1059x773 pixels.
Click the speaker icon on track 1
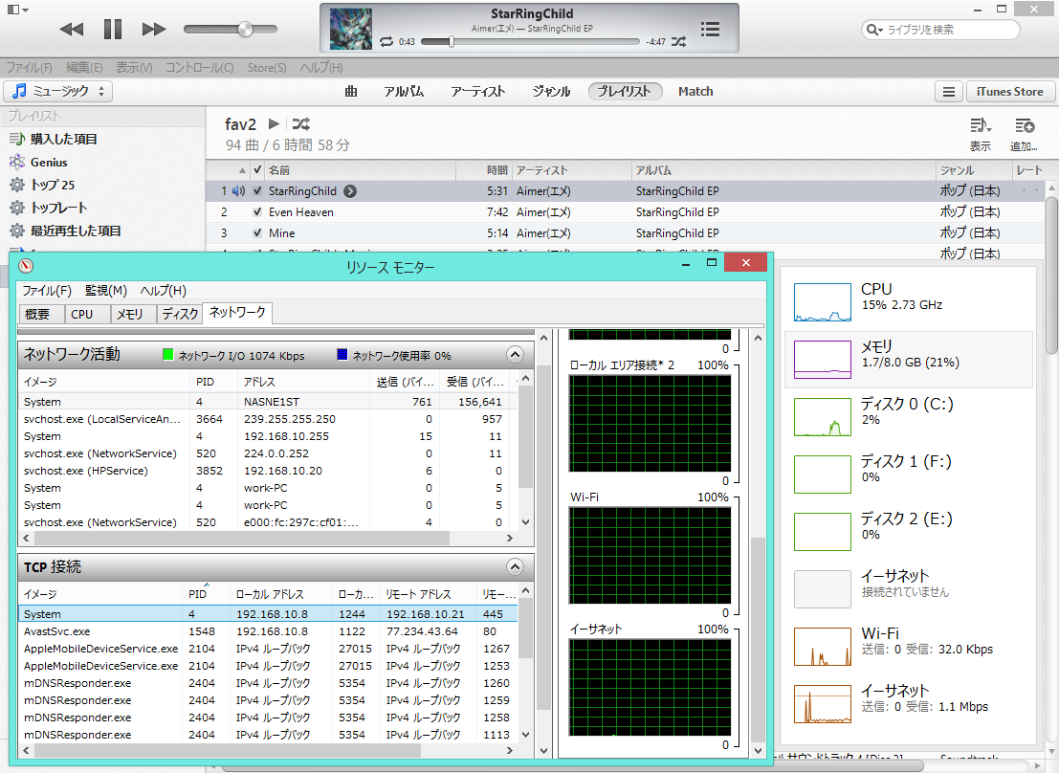point(238,191)
